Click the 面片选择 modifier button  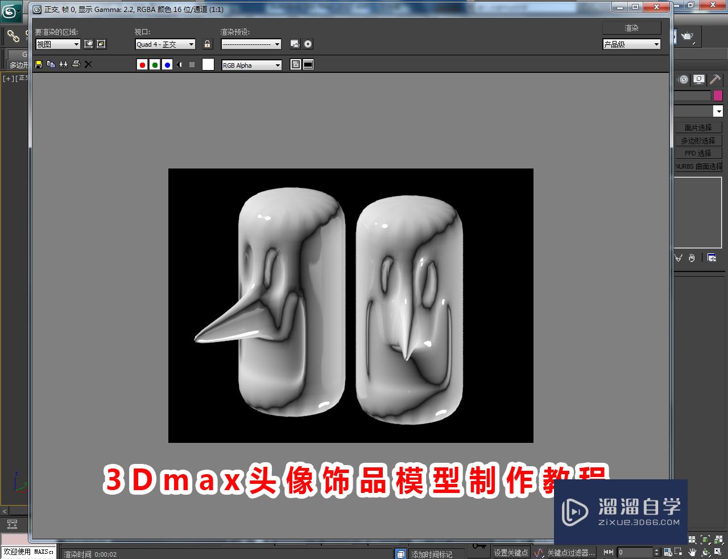pyautogui.click(x=698, y=128)
